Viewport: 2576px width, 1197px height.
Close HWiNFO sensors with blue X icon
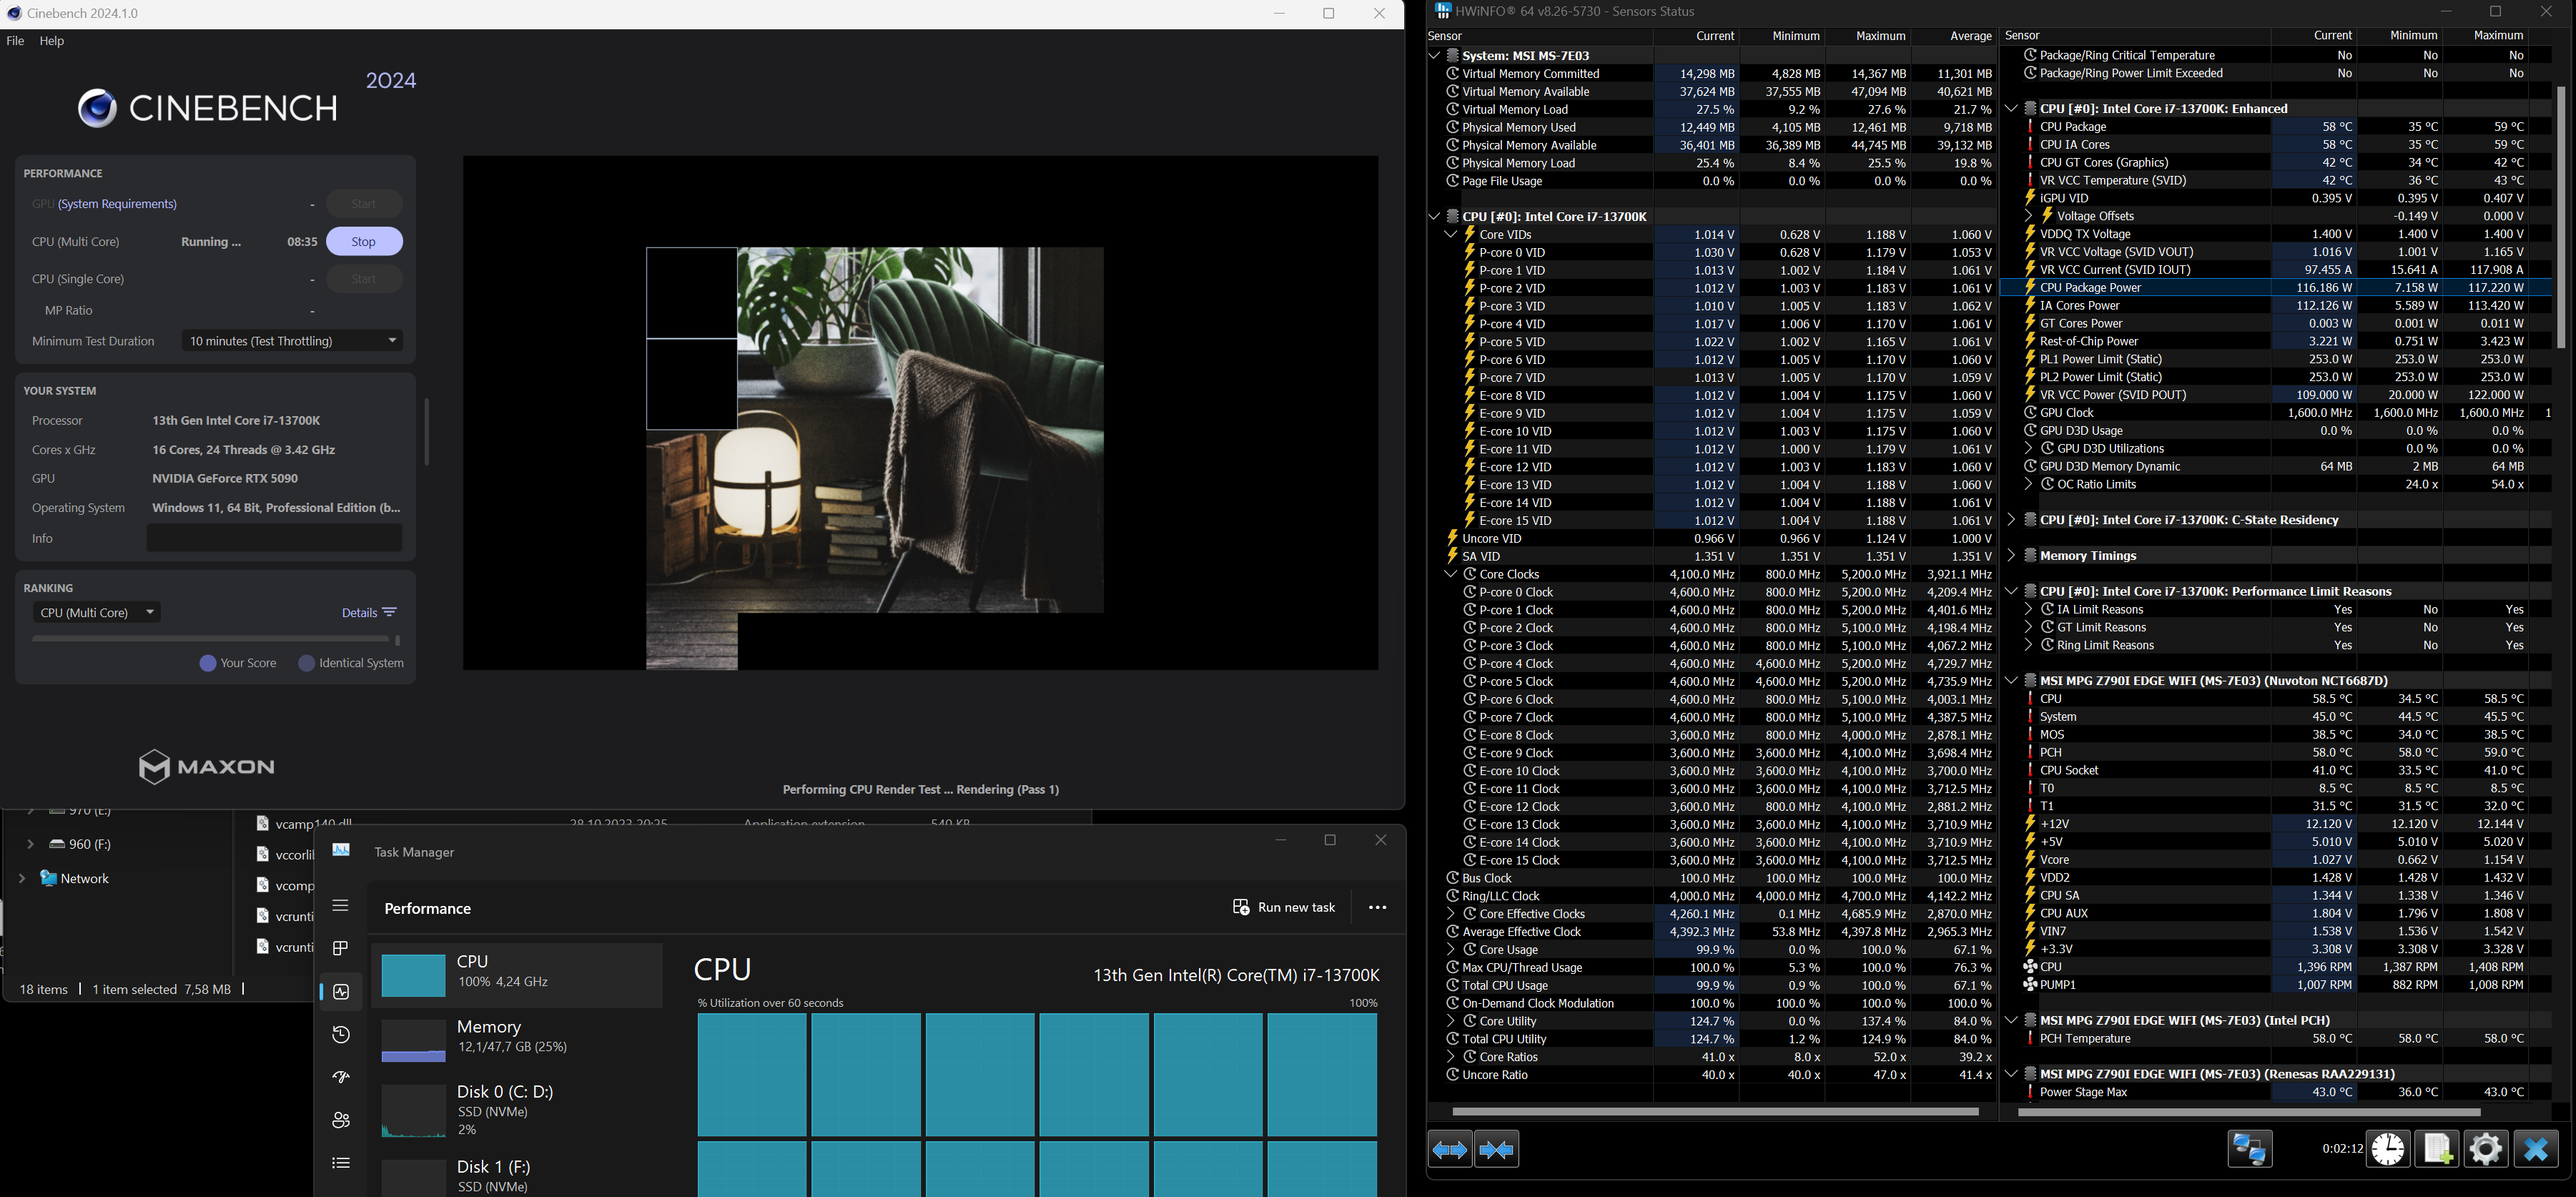pos(2535,1150)
